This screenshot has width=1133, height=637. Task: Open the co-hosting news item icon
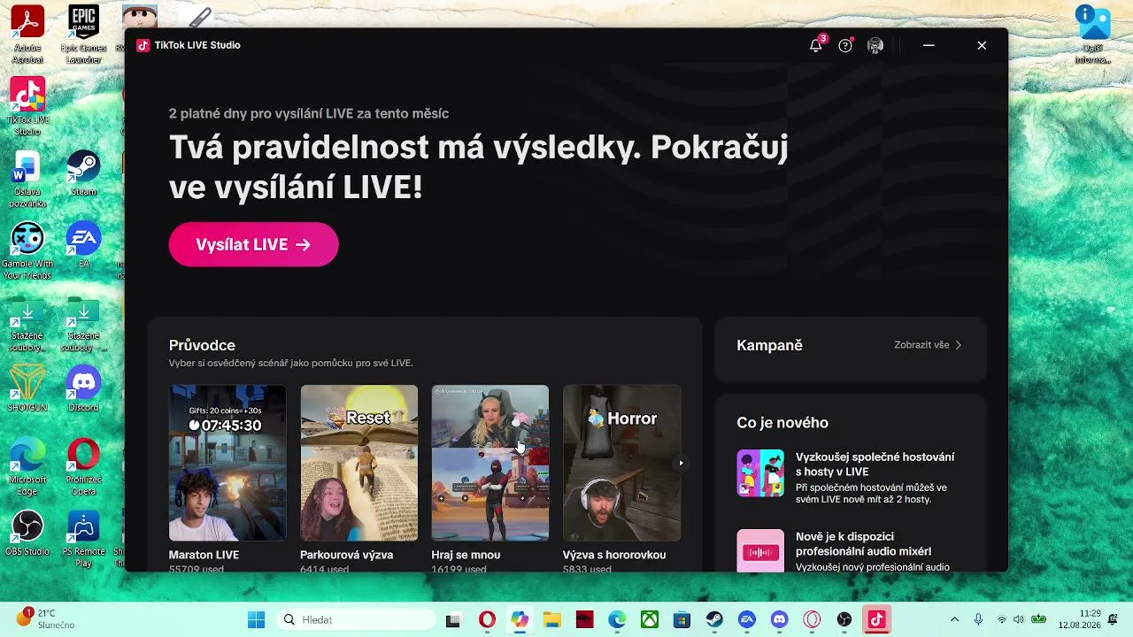coord(760,473)
